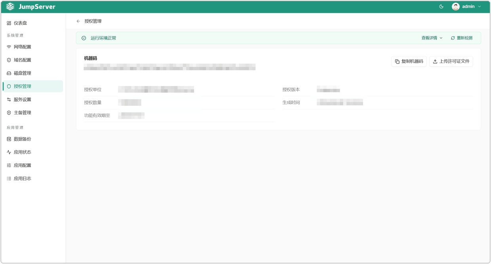The image size is (491, 264).
Task: Select 应用状态 activity icon
Action: pos(9,152)
